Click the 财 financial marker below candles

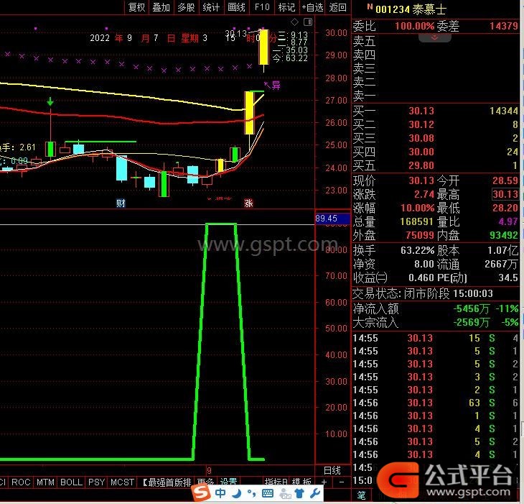121,203
